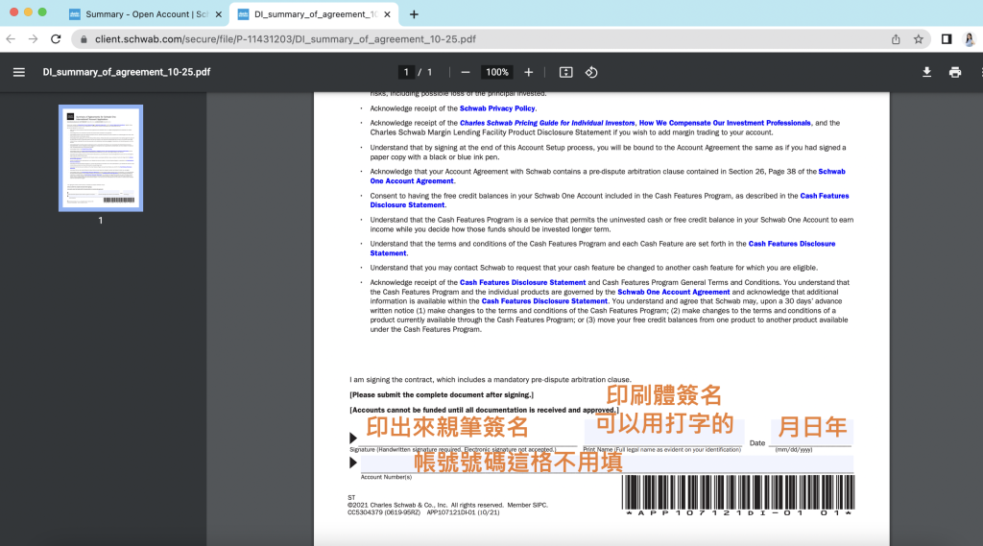Image resolution: width=983 pixels, height=546 pixels.
Task: Download the PDF file
Action: pos(926,72)
